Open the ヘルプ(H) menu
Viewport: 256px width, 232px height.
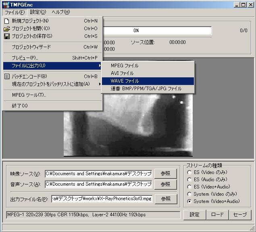pyautogui.click(x=61, y=12)
